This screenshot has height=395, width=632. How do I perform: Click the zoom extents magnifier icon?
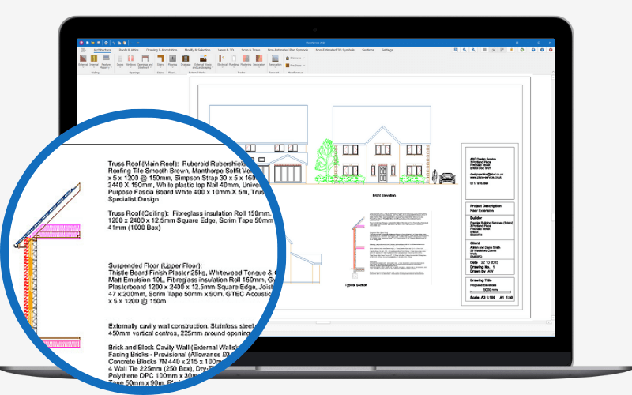tap(456, 50)
